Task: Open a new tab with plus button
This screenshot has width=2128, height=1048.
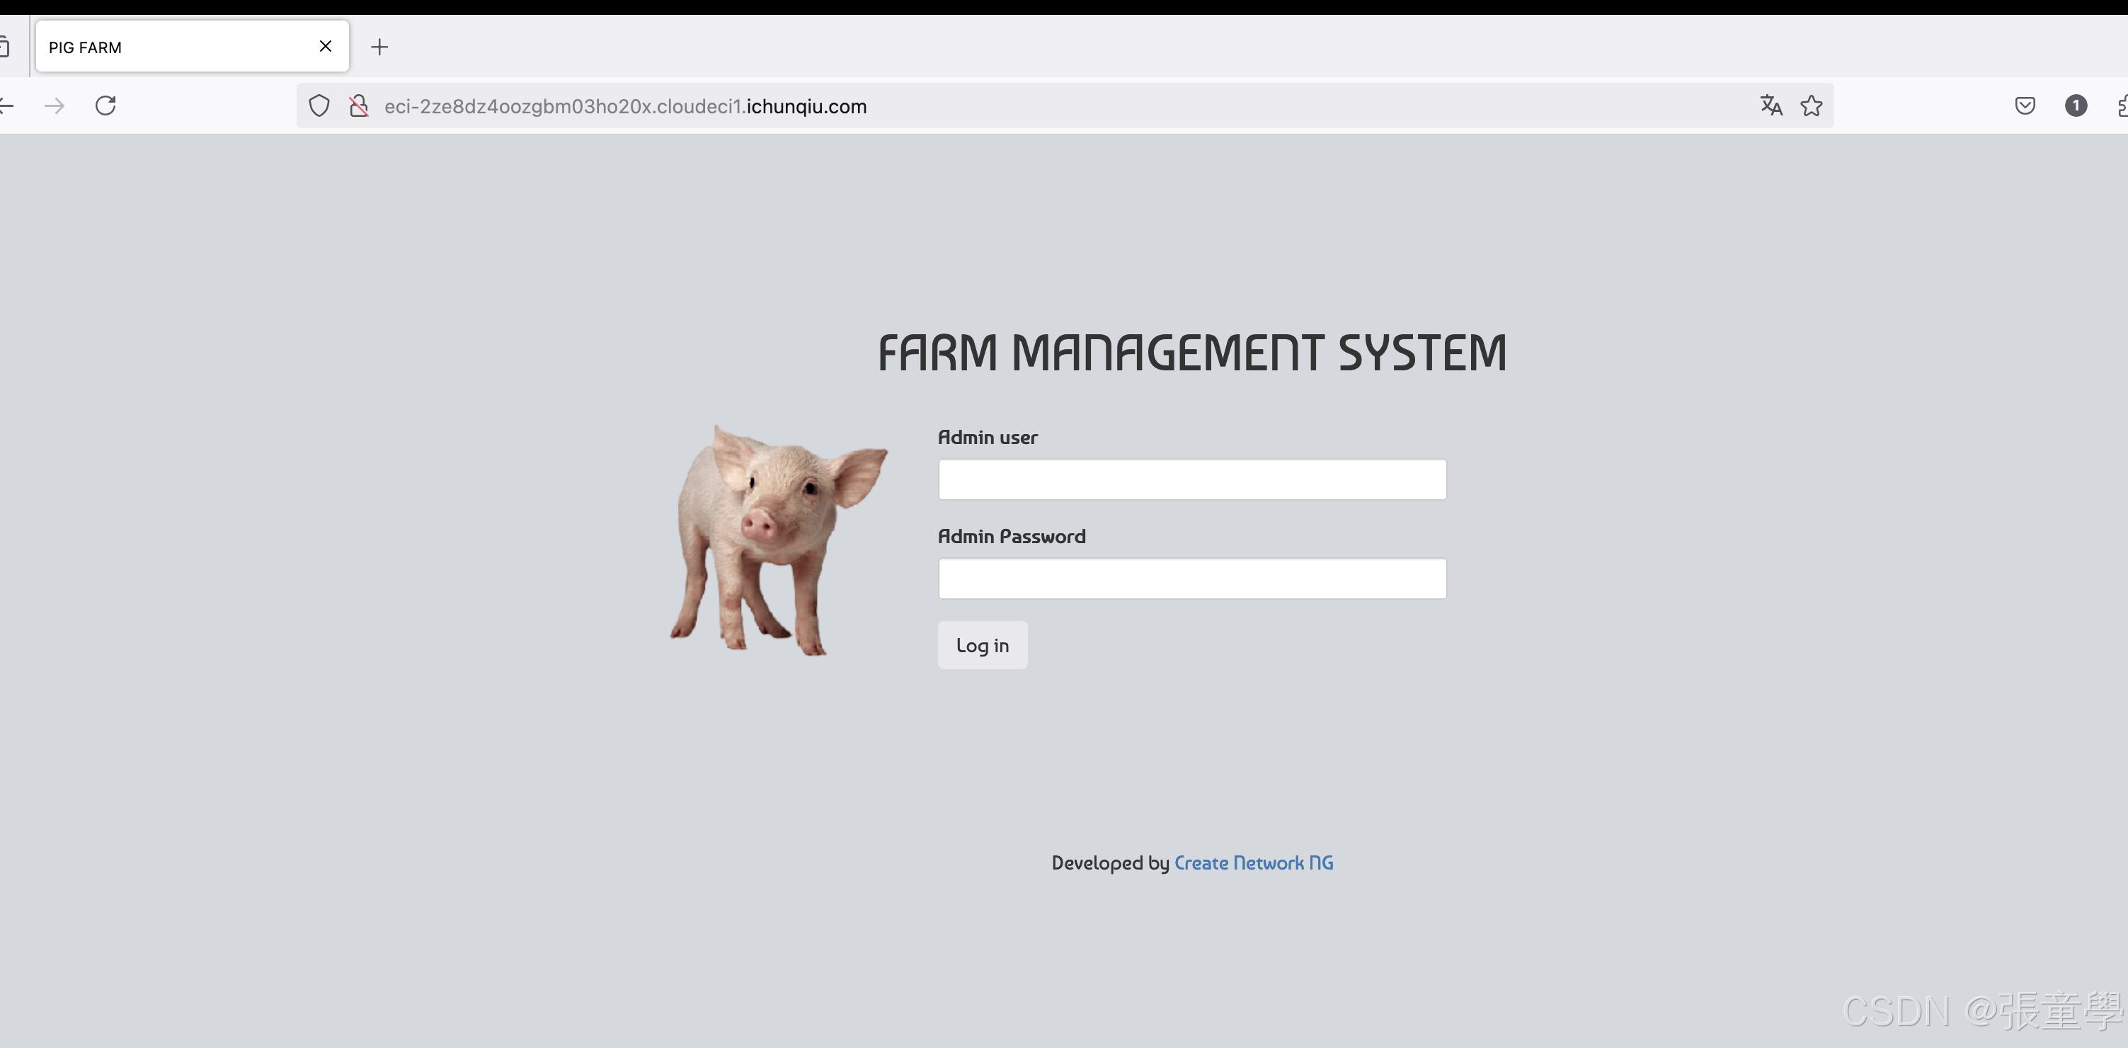Action: pos(379,47)
